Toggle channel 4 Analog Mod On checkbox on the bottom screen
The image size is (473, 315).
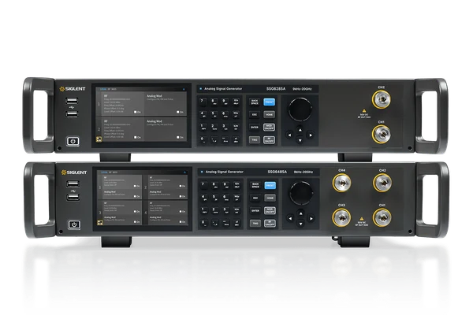coord(181,221)
